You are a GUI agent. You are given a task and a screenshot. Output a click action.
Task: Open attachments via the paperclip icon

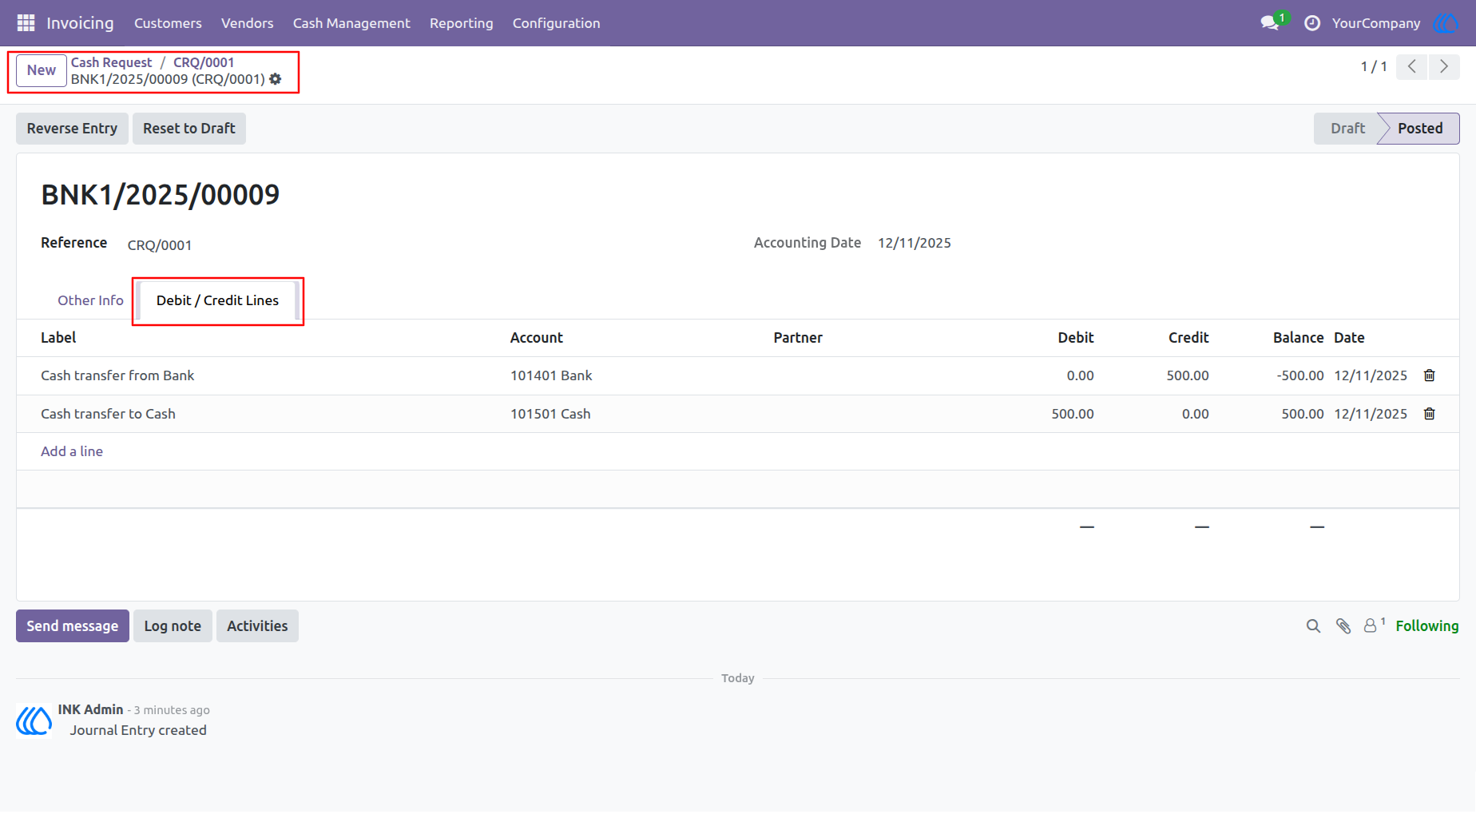pyautogui.click(x=1343, y=626)
